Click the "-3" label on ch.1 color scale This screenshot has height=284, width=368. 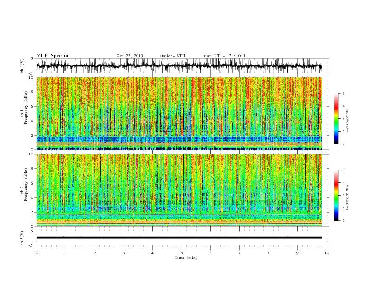point(342,93)
